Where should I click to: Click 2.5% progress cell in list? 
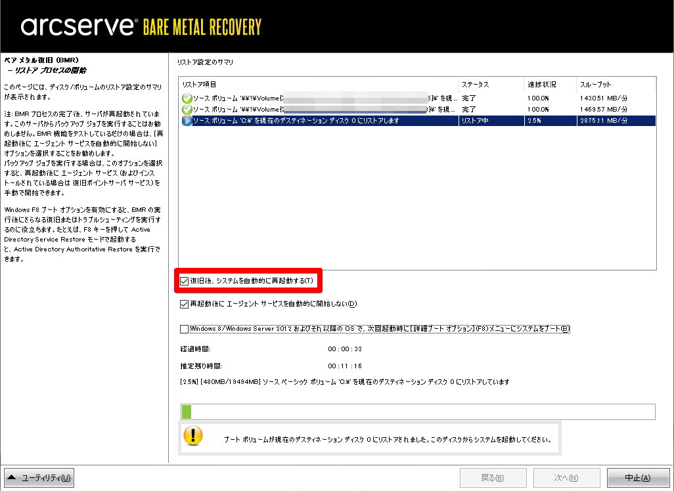pos(534,121)
